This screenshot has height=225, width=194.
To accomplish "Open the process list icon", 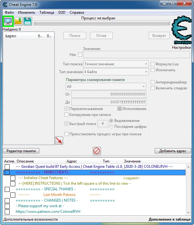I will pos(8,21).
